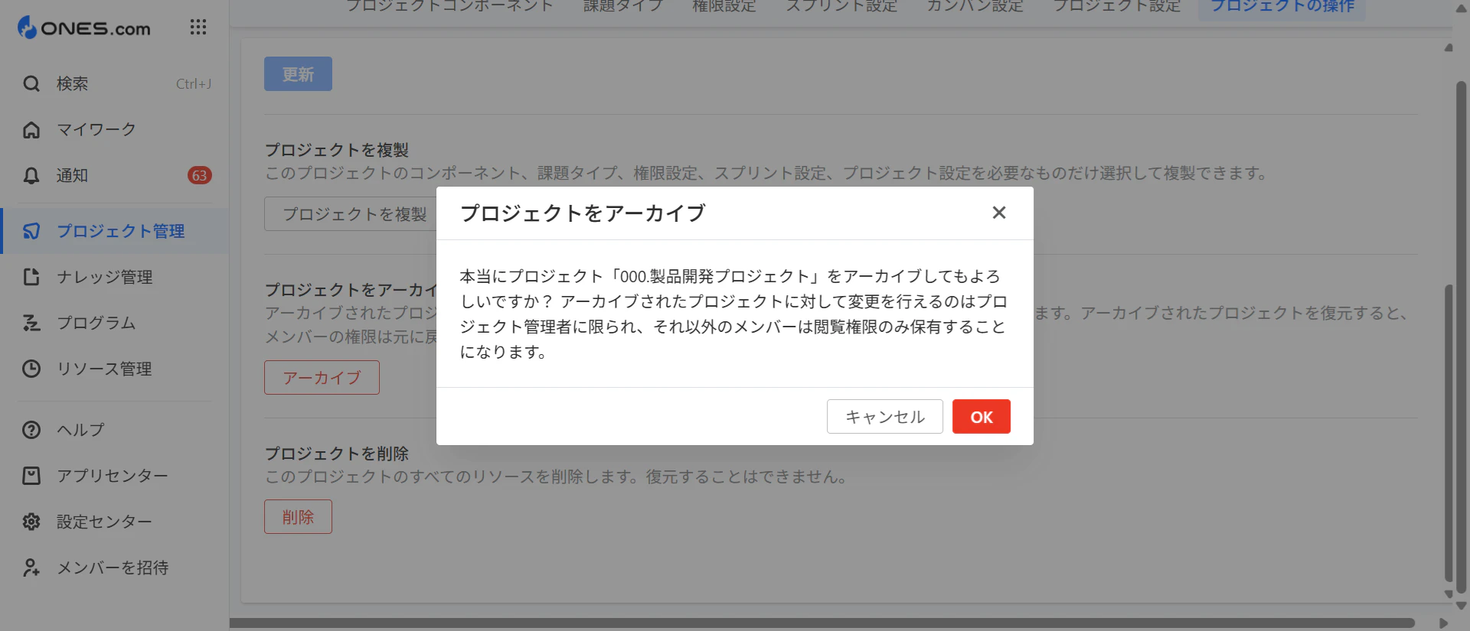Cancel the archive dialog with キャンセル
The width and height of the screenshot is (1470, 631).
click(x=885, y=417)
